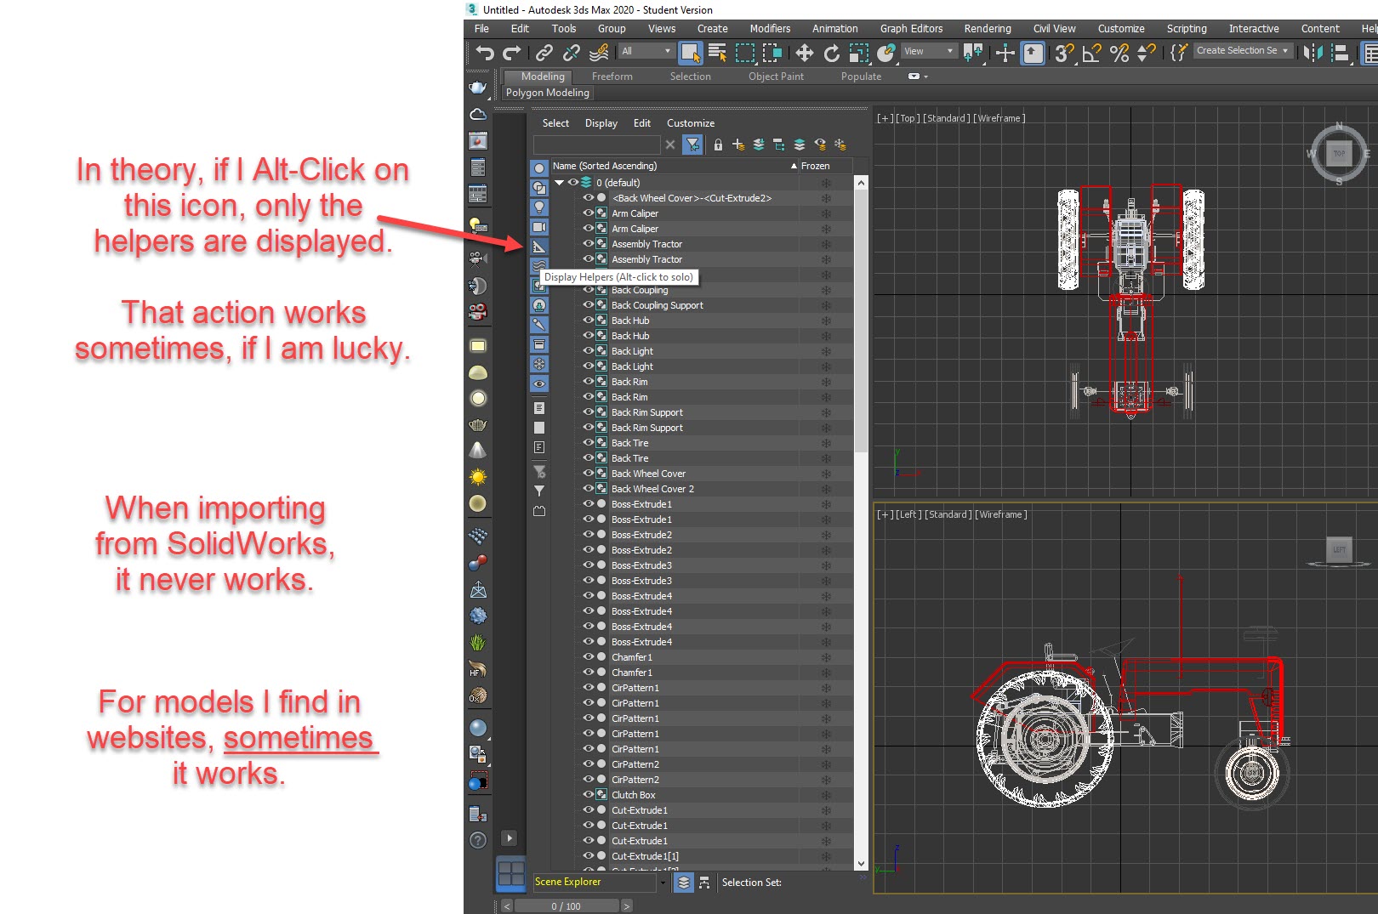1378x914 pixels.
Task: Hide the Assembly Tractor via its eye toggle
Action: point(587,244)
